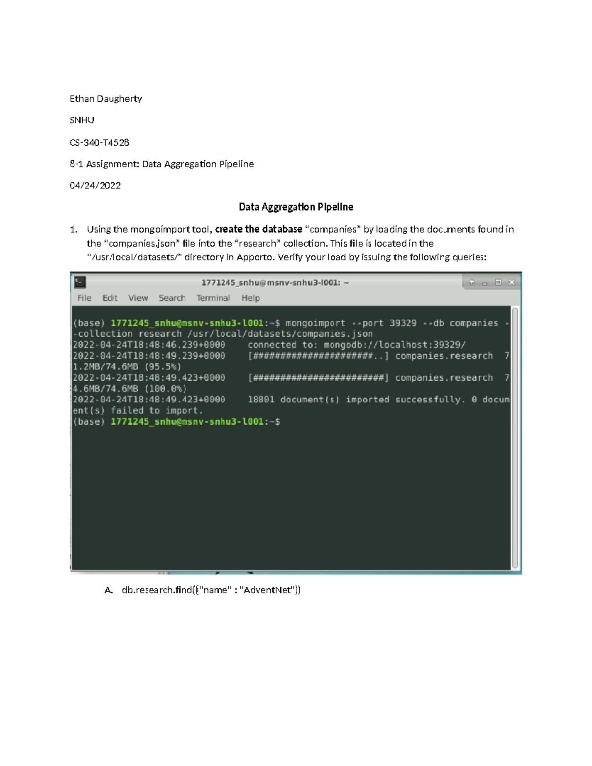Image resolution: width=592 pixels, height=766 pixels.
Task: Select the db.research.find AdventNet query text
Action: click(211, 590)
